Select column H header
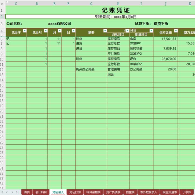The image size is (195, 195). (x=118, y=4)
